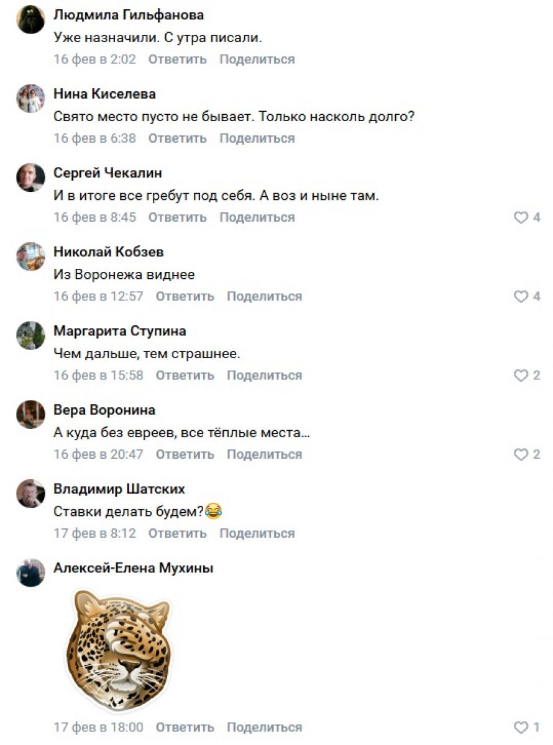
Task: Like Сергей Чекалин's comment via heart icon
Action: coord(521,217)
